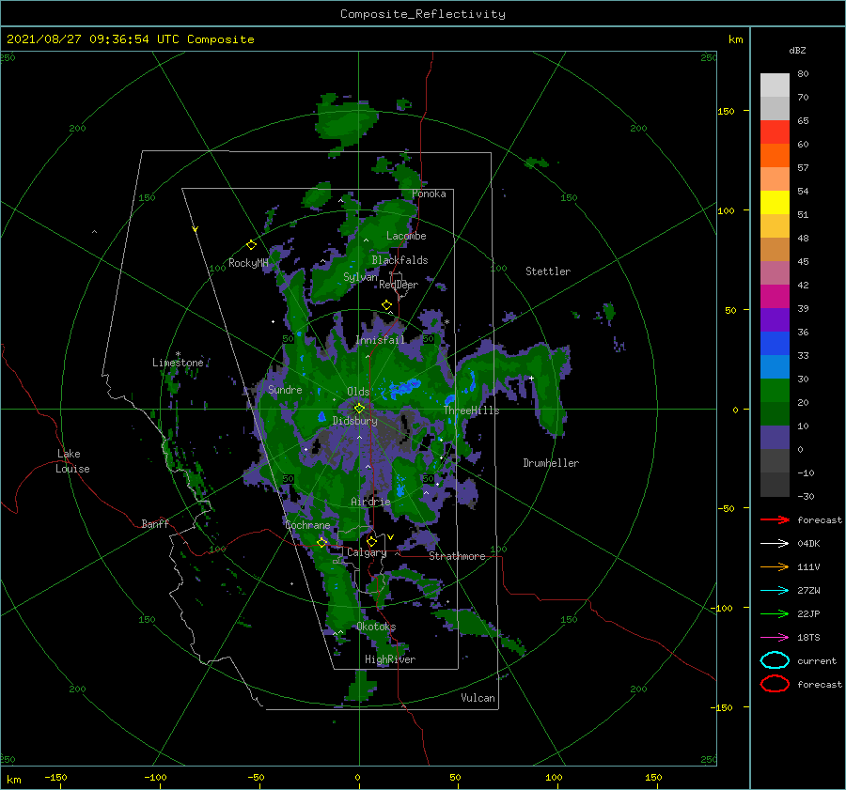Click the magenta 18TS arrow legend icon

[775, 638]
